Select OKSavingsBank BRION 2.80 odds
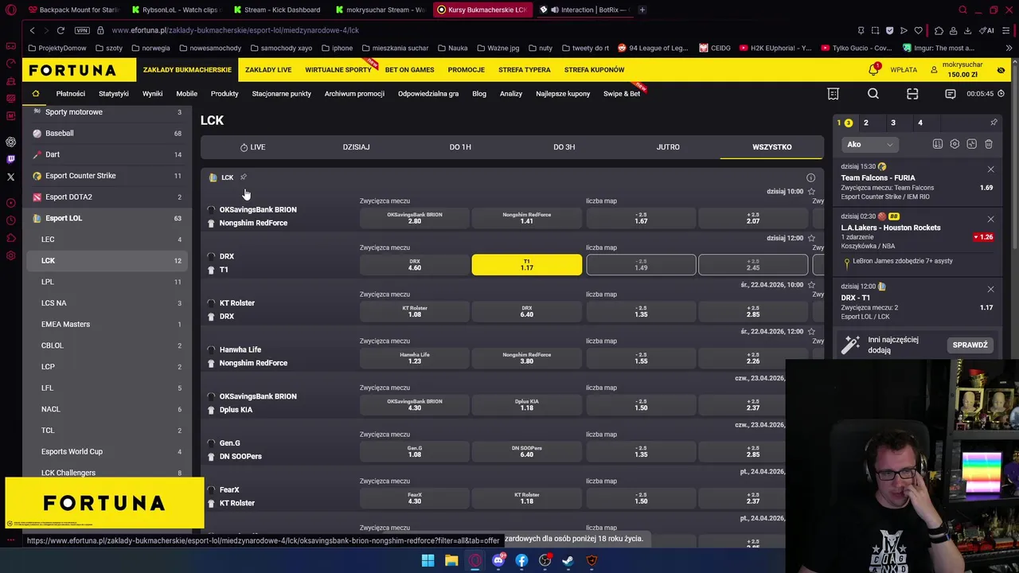1019x573 pixels. point(415,218)
